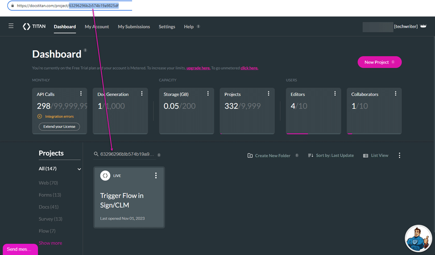The height and width of the screenshot is (255, 435).
Task: Open Doc Generation card options menu
Action: point(142,94)
